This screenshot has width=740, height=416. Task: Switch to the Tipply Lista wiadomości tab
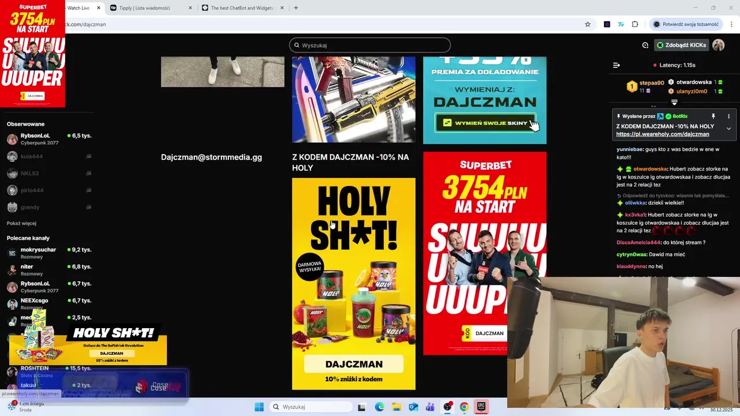151,8
